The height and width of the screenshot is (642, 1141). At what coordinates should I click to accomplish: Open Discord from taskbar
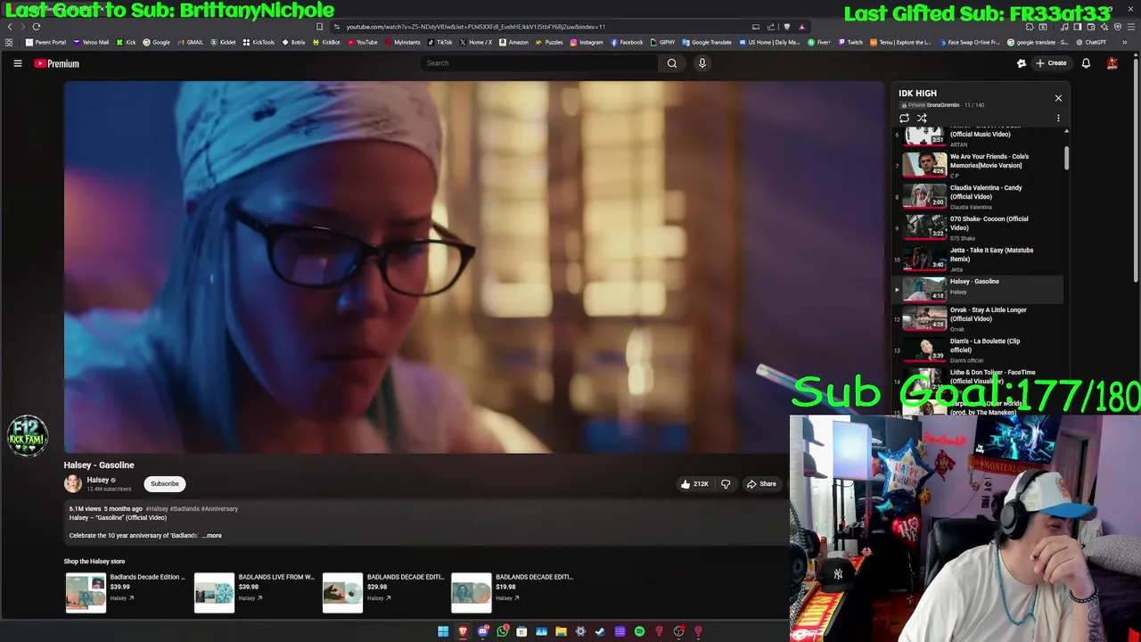[483, 631]
